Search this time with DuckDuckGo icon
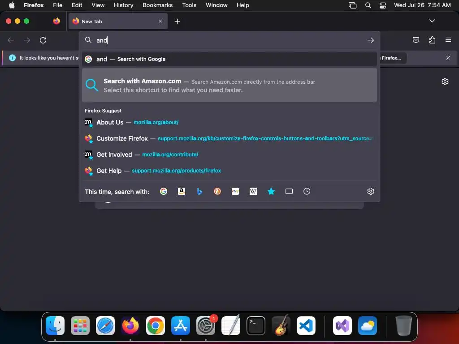Screen dimensions: 459x344 click(x=217, y=191)
